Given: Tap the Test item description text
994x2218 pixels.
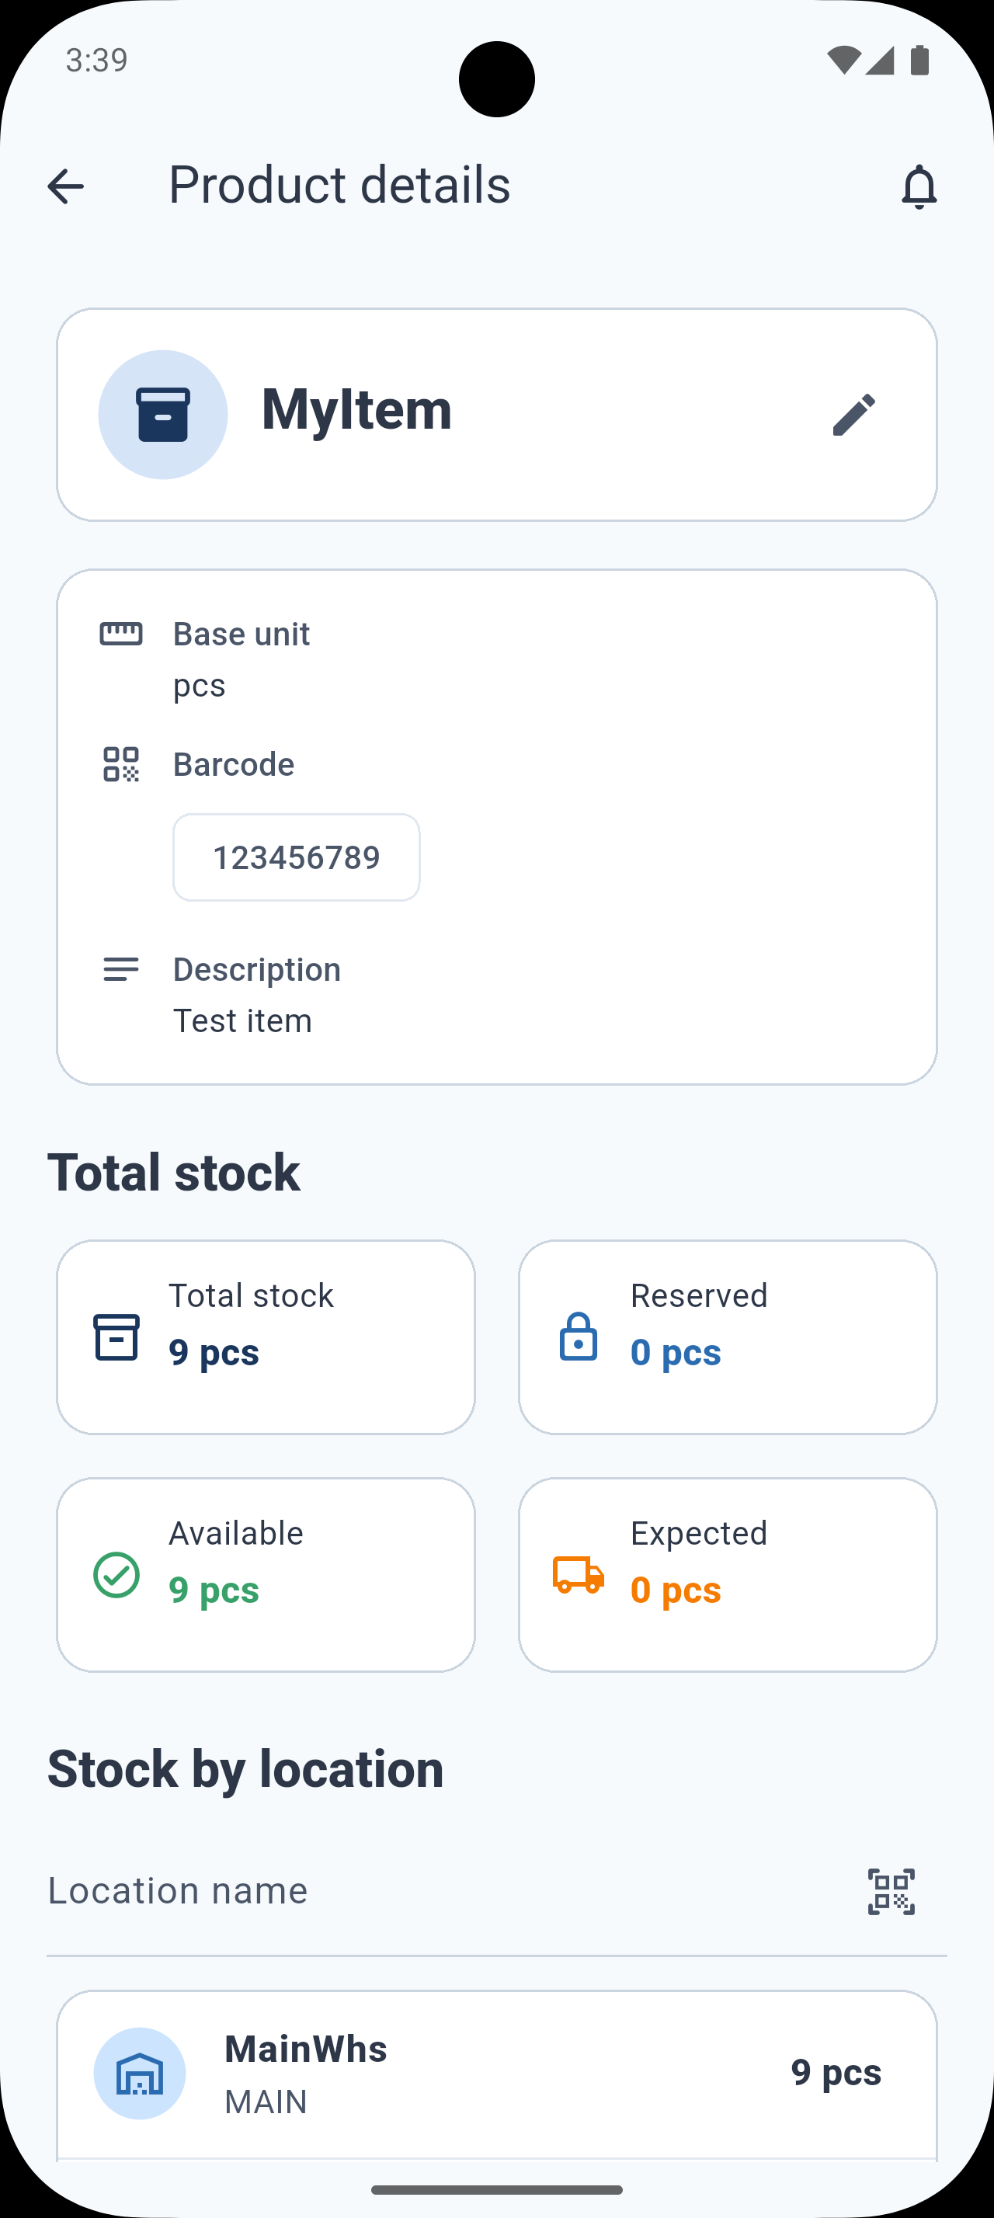Looking at the screenshot, I should [243, 1021].
